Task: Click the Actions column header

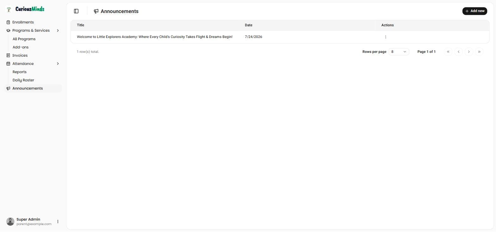Action: point(387,25)
